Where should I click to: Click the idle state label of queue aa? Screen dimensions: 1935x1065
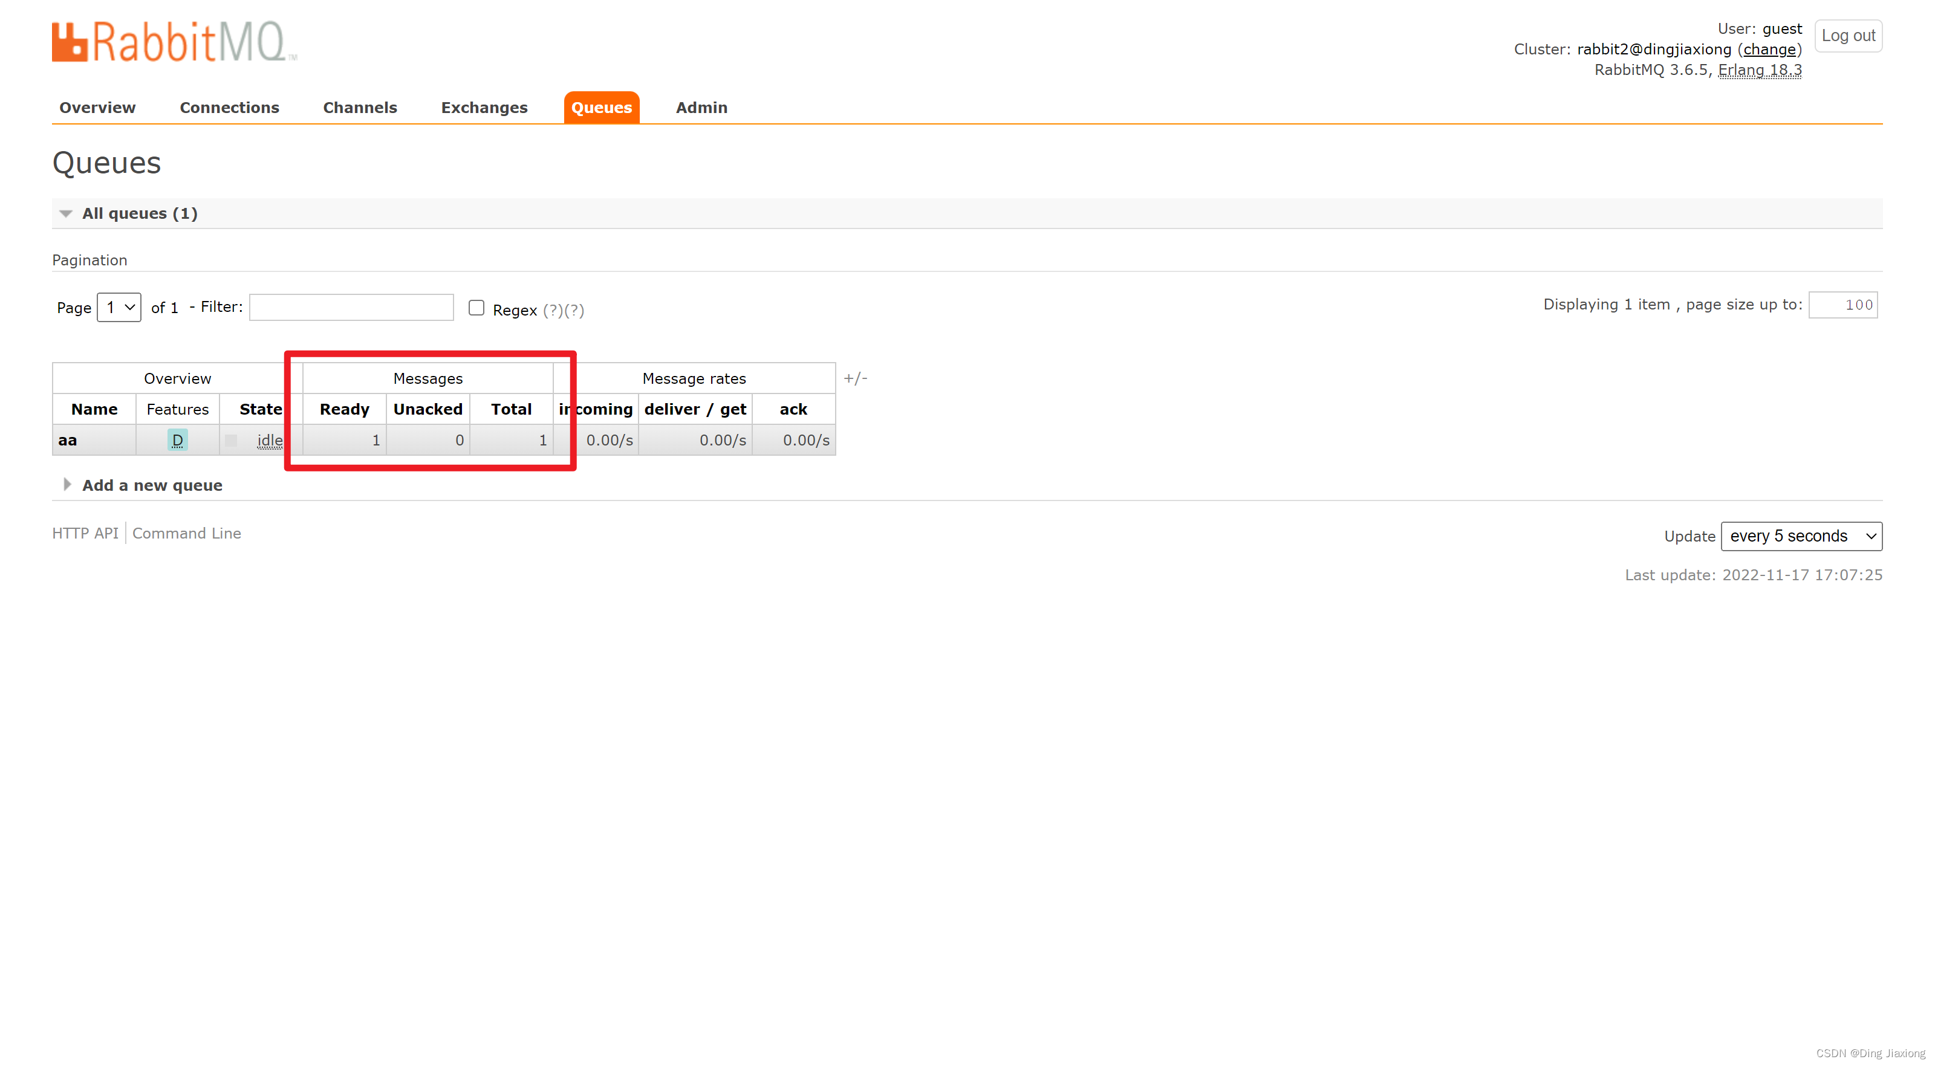click(x=270, y=440)
